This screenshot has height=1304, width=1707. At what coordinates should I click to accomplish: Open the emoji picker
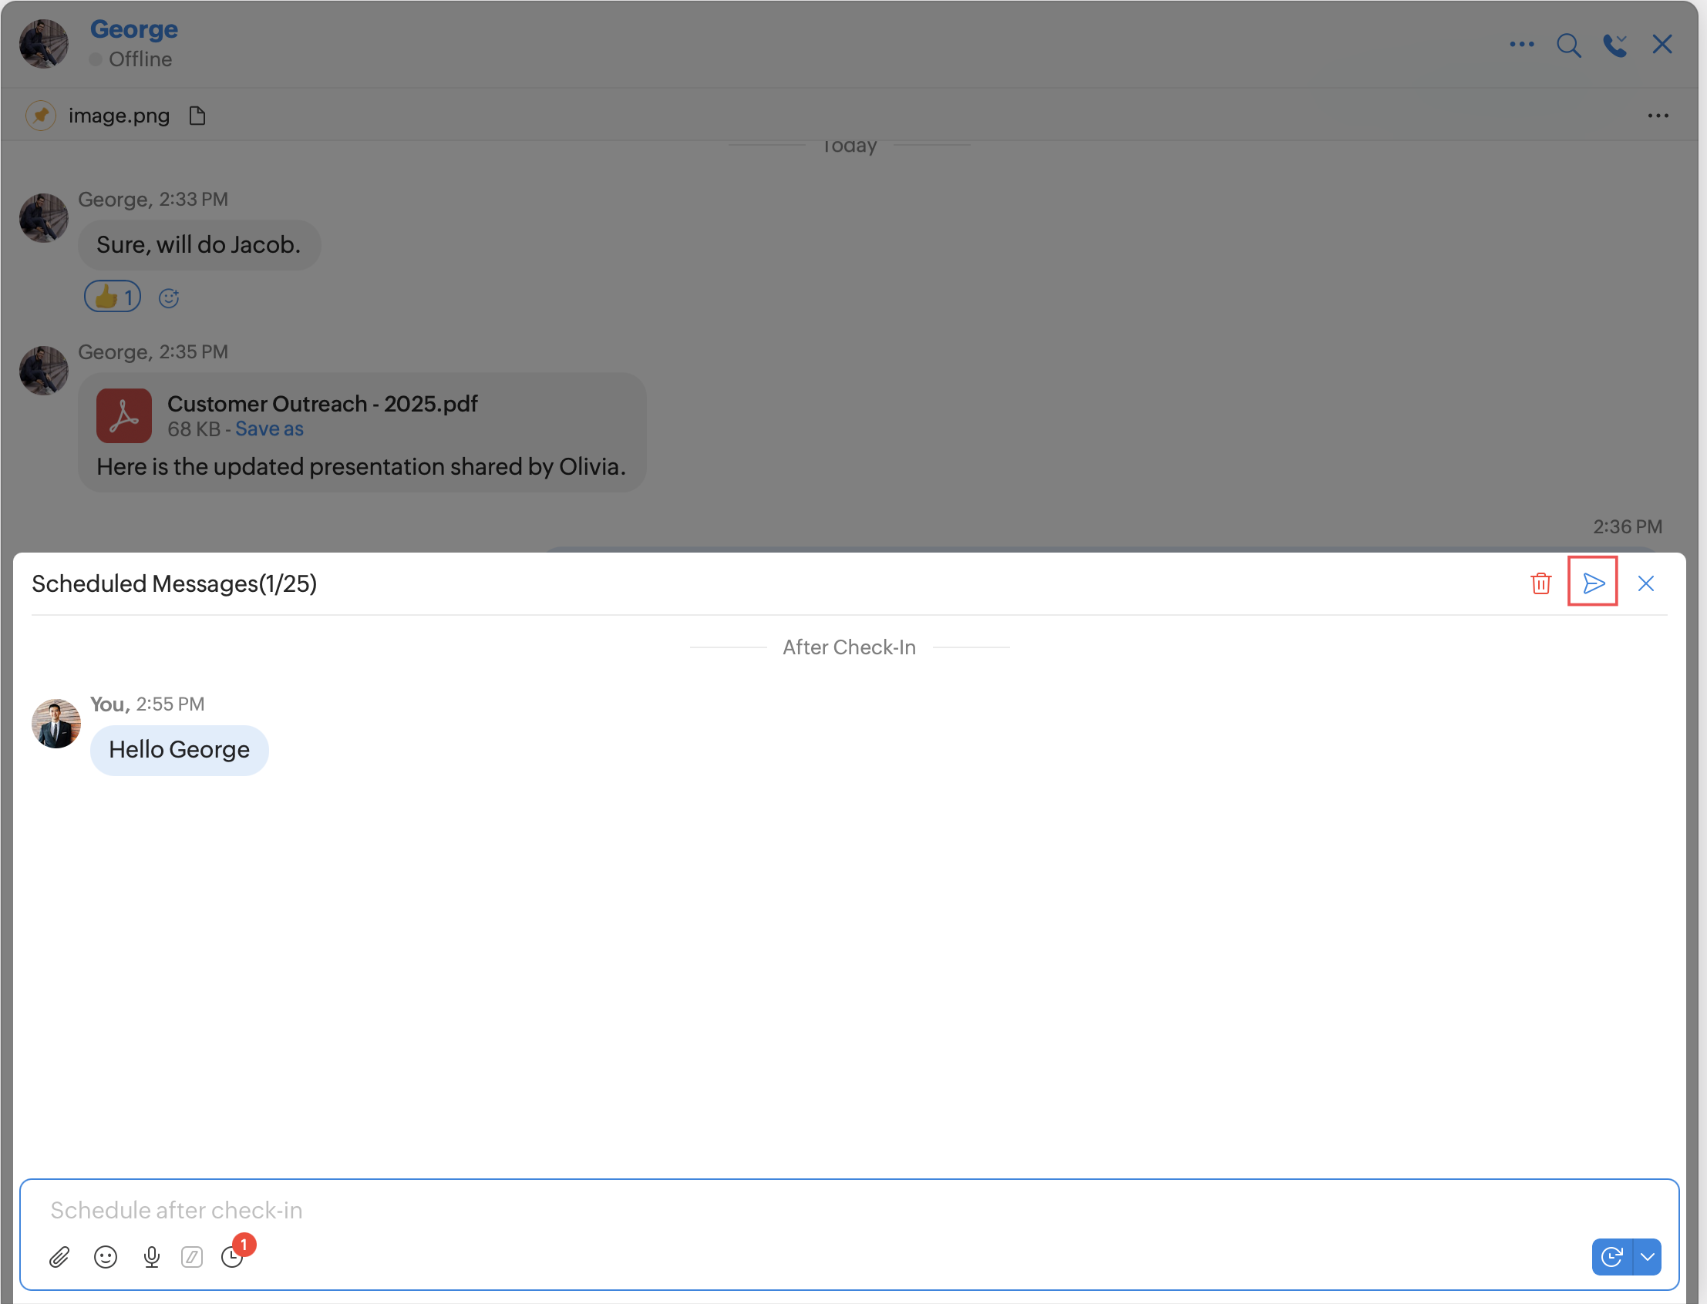pos(106,1257)
